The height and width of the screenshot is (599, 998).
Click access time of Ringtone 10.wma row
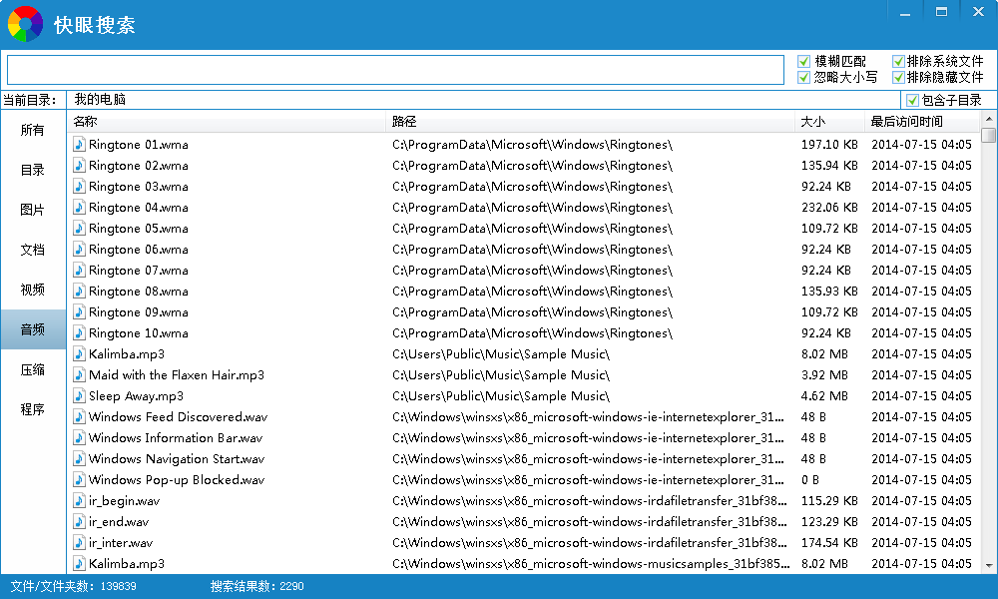(x=921, y=332)
